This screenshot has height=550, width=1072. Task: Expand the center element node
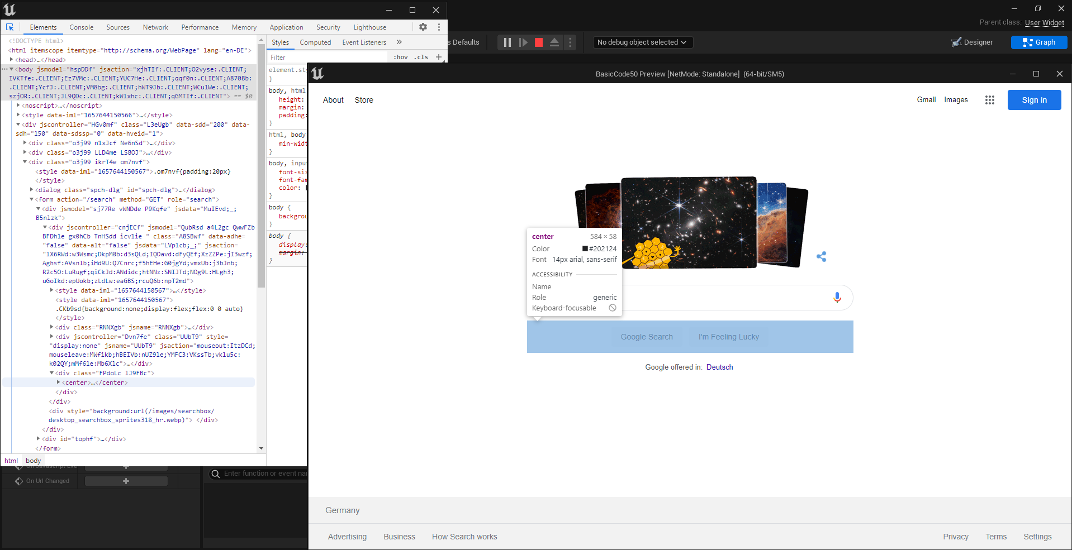(x=58, y=382)
